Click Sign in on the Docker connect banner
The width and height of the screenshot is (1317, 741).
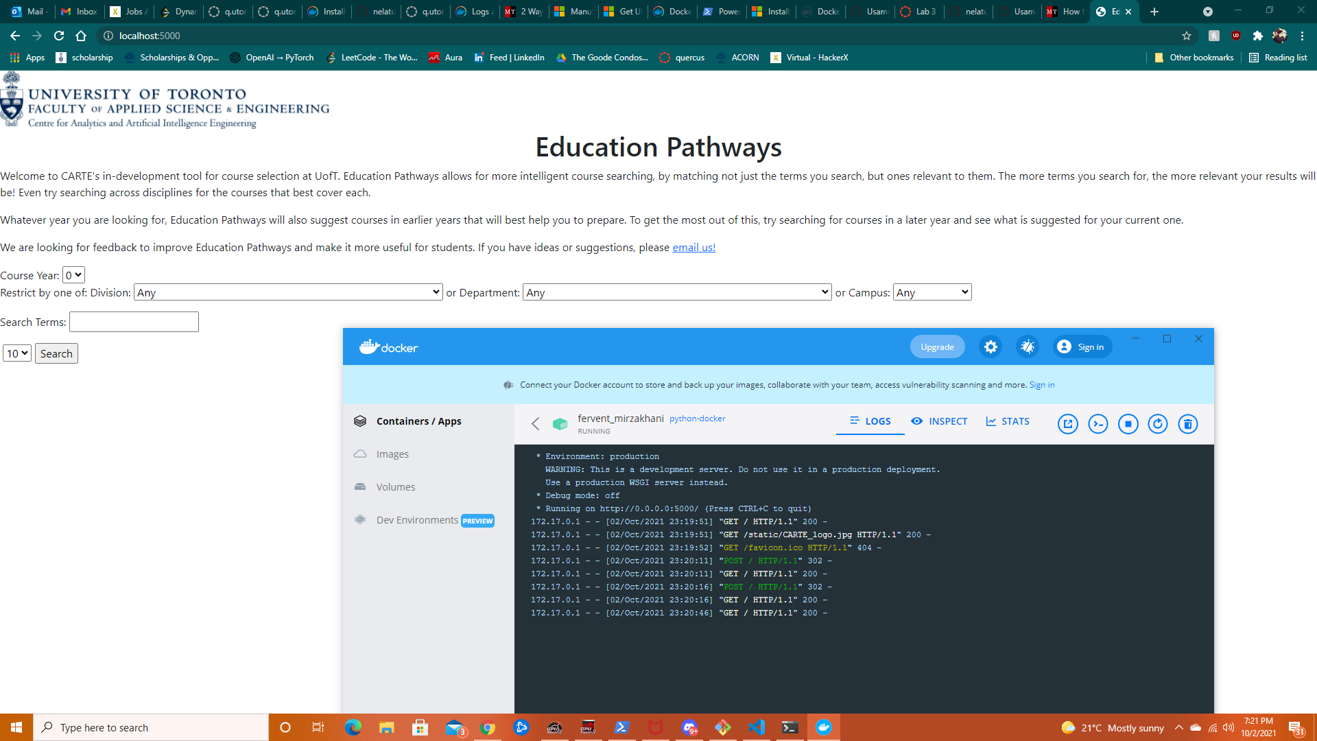pos(1041,385)
